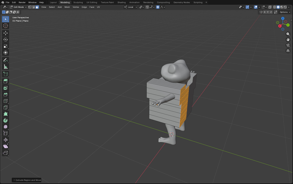The width and height of the screenshot is (293, 184).
Task: Enable face select mode
Action: pos(37,7)
